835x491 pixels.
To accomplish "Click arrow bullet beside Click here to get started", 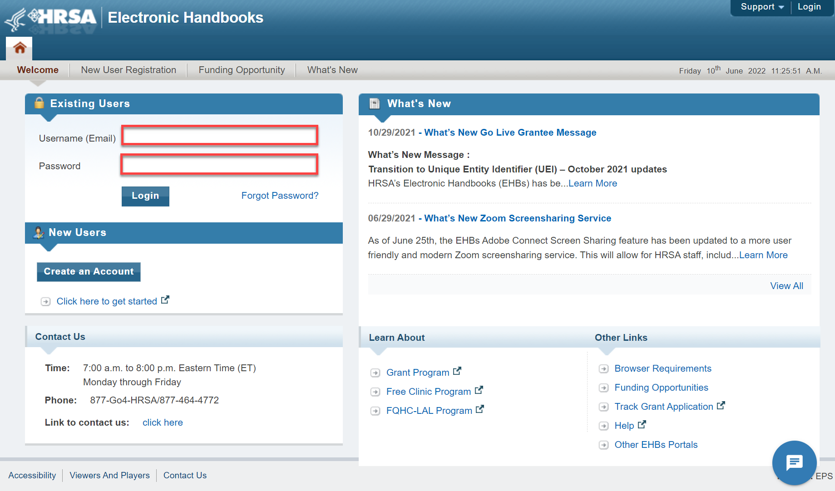I will pos(45,301).
